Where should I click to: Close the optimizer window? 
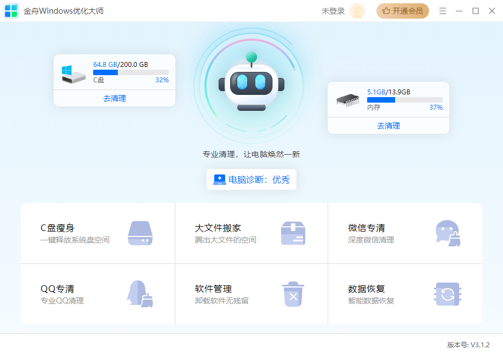point(492,11)
